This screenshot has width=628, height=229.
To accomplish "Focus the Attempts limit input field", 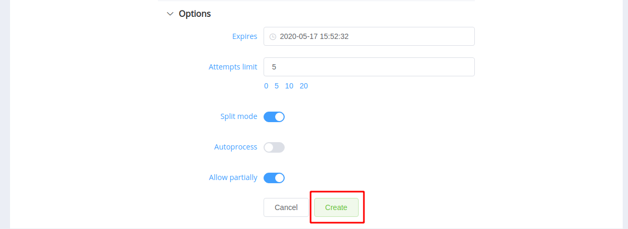I will [369, 67].
